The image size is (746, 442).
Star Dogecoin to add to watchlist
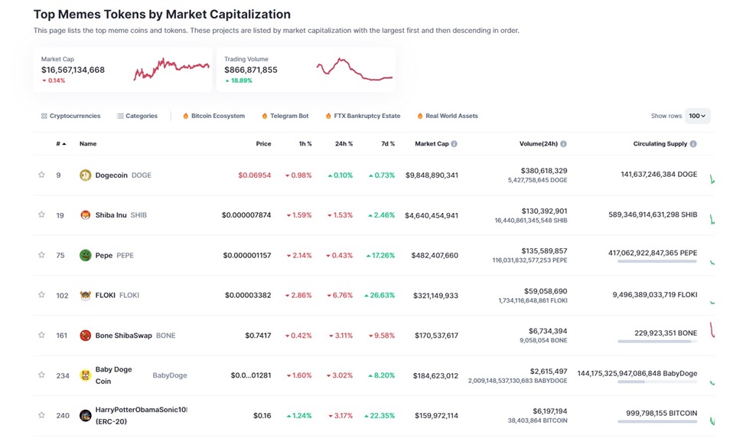coord(41,175)
